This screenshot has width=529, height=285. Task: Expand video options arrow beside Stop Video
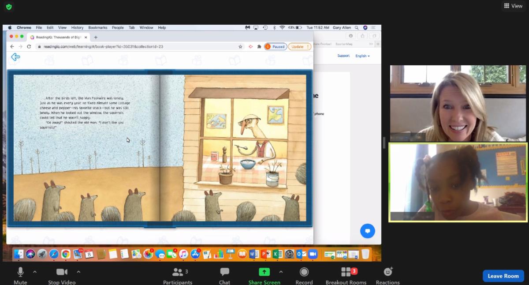[x=78, y=272]
